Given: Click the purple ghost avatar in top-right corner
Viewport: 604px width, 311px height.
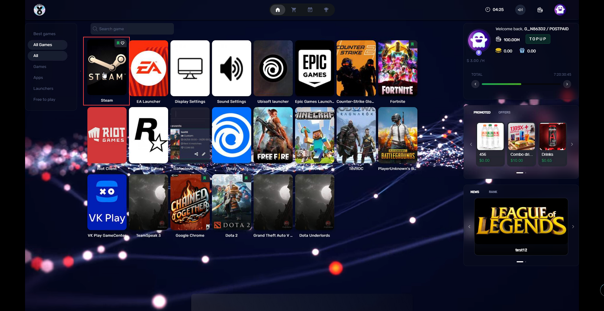Looking at the screenshot, I should 560,10.
